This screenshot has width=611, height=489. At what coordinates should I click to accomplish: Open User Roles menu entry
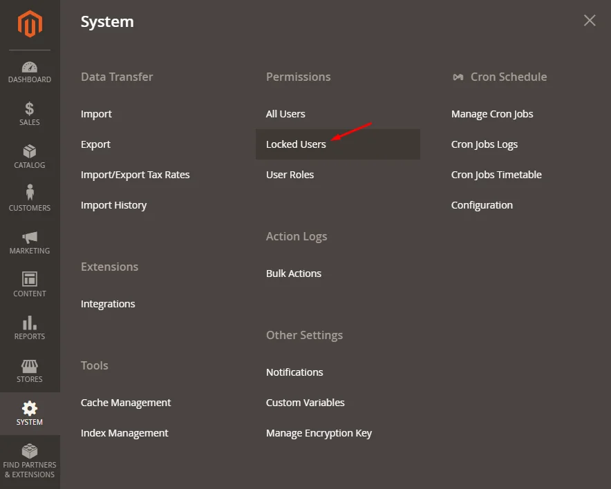tap(290, 175)
